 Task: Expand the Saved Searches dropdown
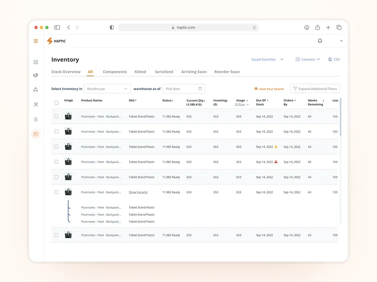coord(267,59)
